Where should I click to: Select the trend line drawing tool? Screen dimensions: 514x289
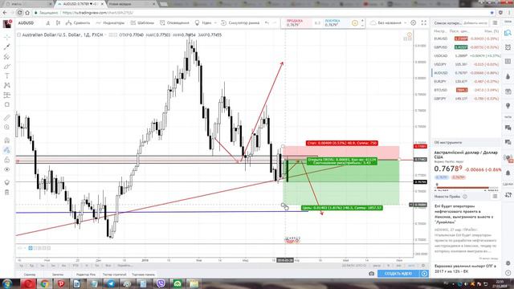pyautogui.click(x=7, y=47)
